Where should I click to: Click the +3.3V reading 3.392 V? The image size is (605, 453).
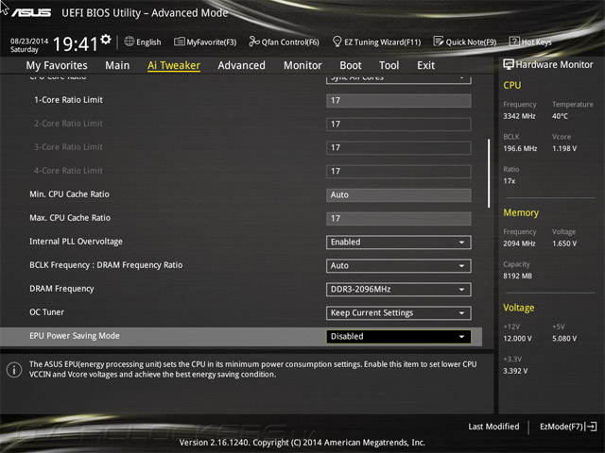(515, 371)
